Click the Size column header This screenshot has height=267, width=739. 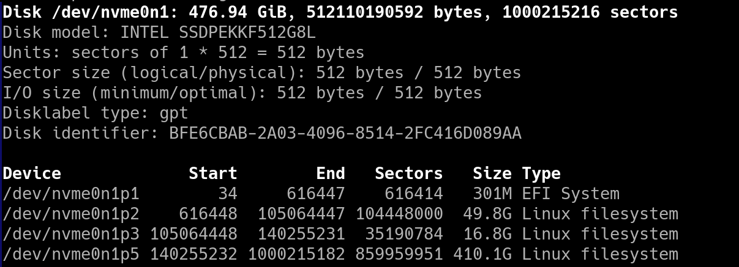(492, 174)
